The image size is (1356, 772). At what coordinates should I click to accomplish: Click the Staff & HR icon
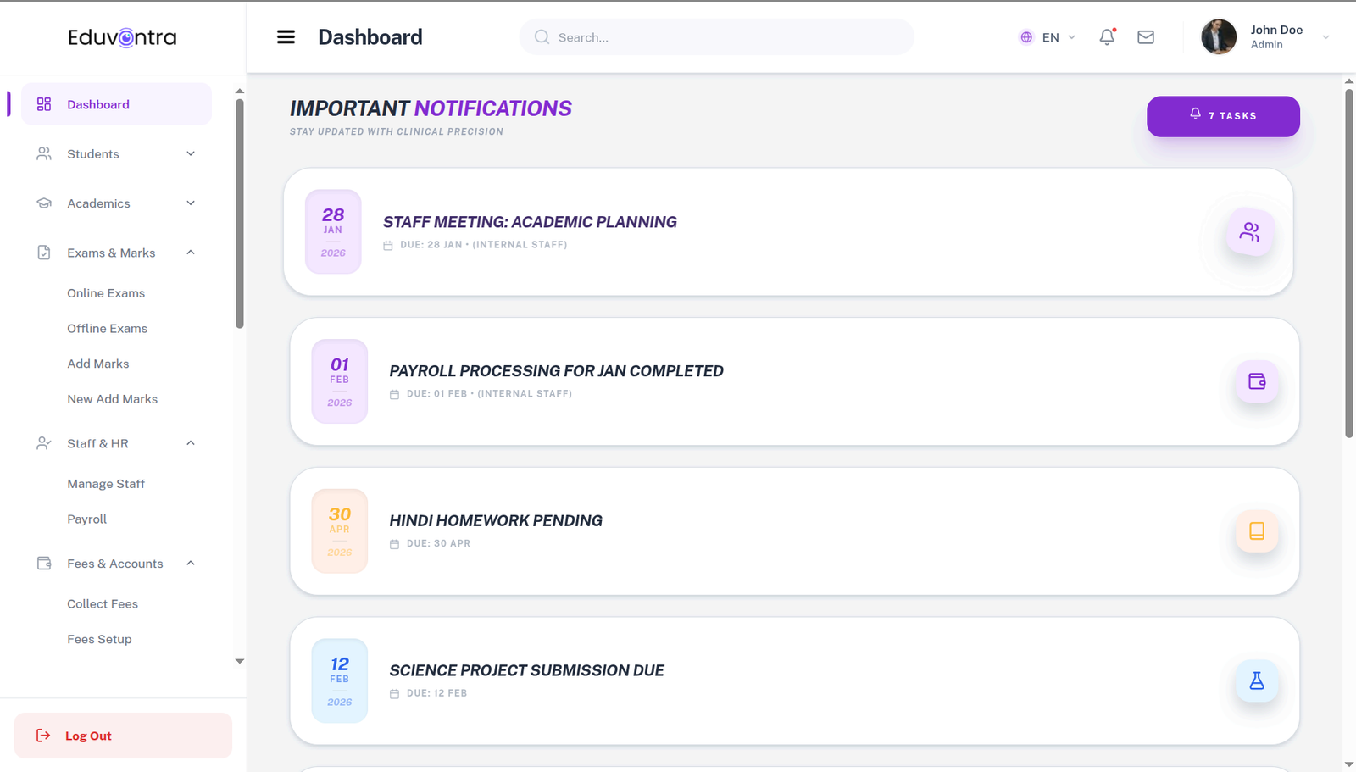click(43, 443)
